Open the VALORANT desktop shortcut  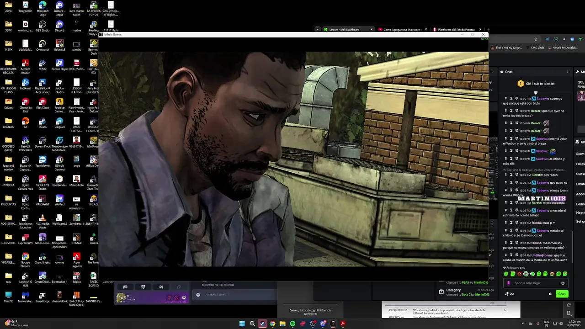(x=43, y=199)
